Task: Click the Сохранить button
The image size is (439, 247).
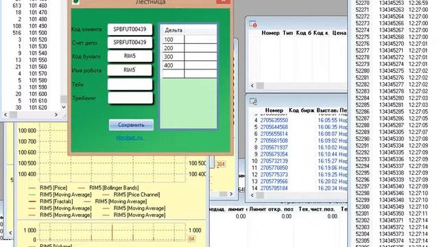Action: (131, 125)
